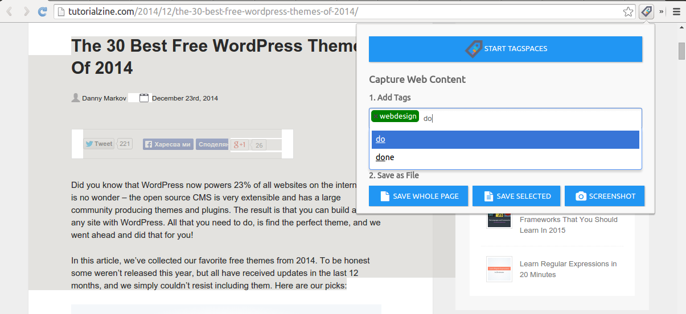The image size is (686, 314).
Task: Click the Tweet share button
Action: pos(99,144)
